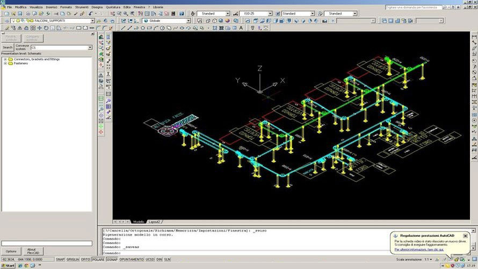Open the ISO-25 dimension style dropdown
Screen dimensions: 478x269
tap(270, 14)
